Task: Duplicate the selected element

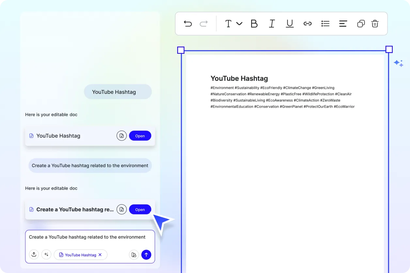Action: point(361,23)
